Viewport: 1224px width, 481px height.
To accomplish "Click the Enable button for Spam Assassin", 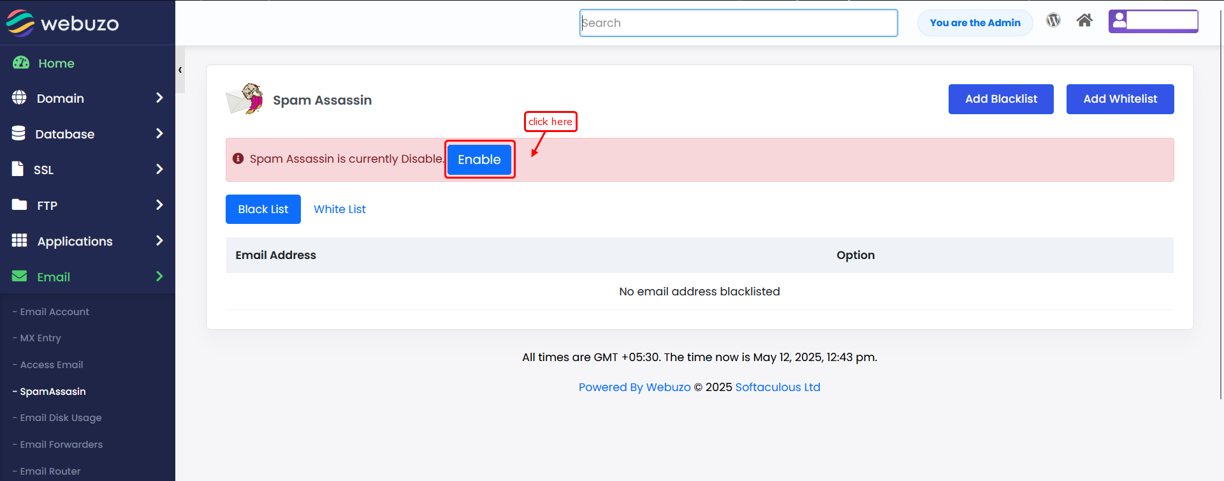I will 479,159.
